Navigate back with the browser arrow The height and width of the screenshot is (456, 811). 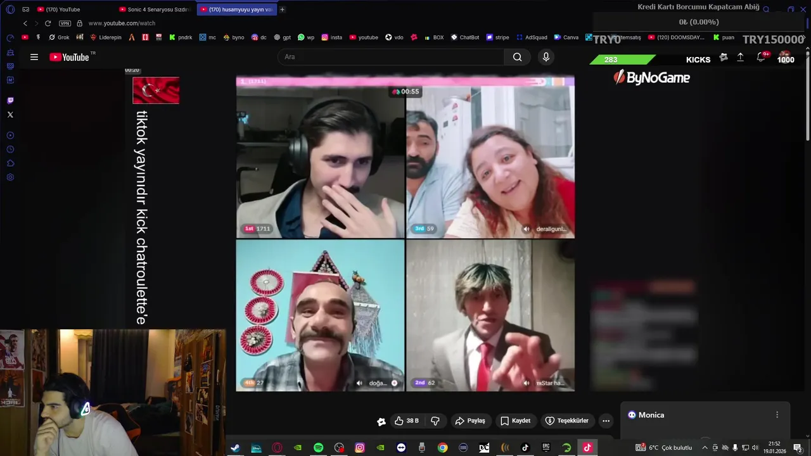coord(25,23)
